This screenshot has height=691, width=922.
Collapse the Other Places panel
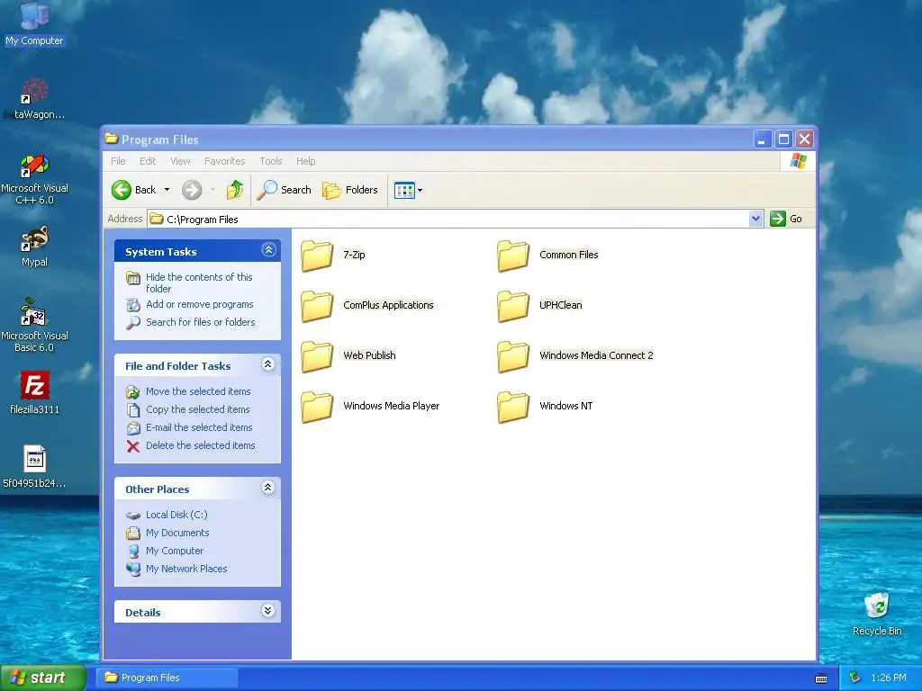268,488
